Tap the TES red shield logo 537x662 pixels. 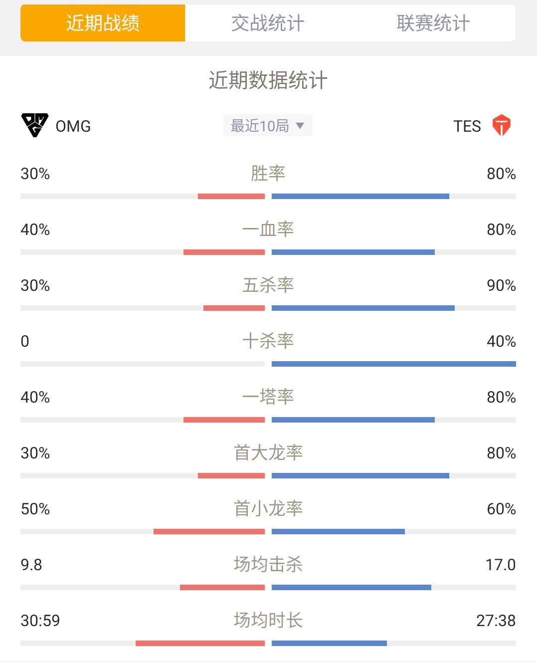[501, 126]
